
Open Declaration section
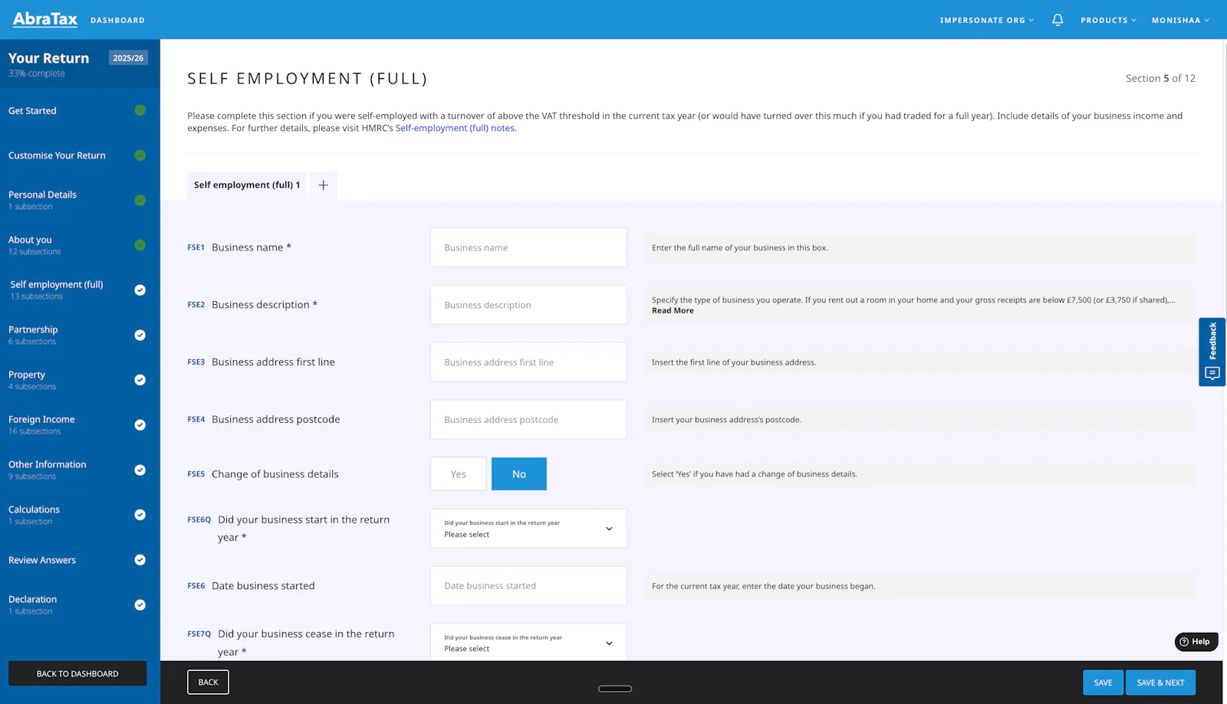(x=32, y=605)
